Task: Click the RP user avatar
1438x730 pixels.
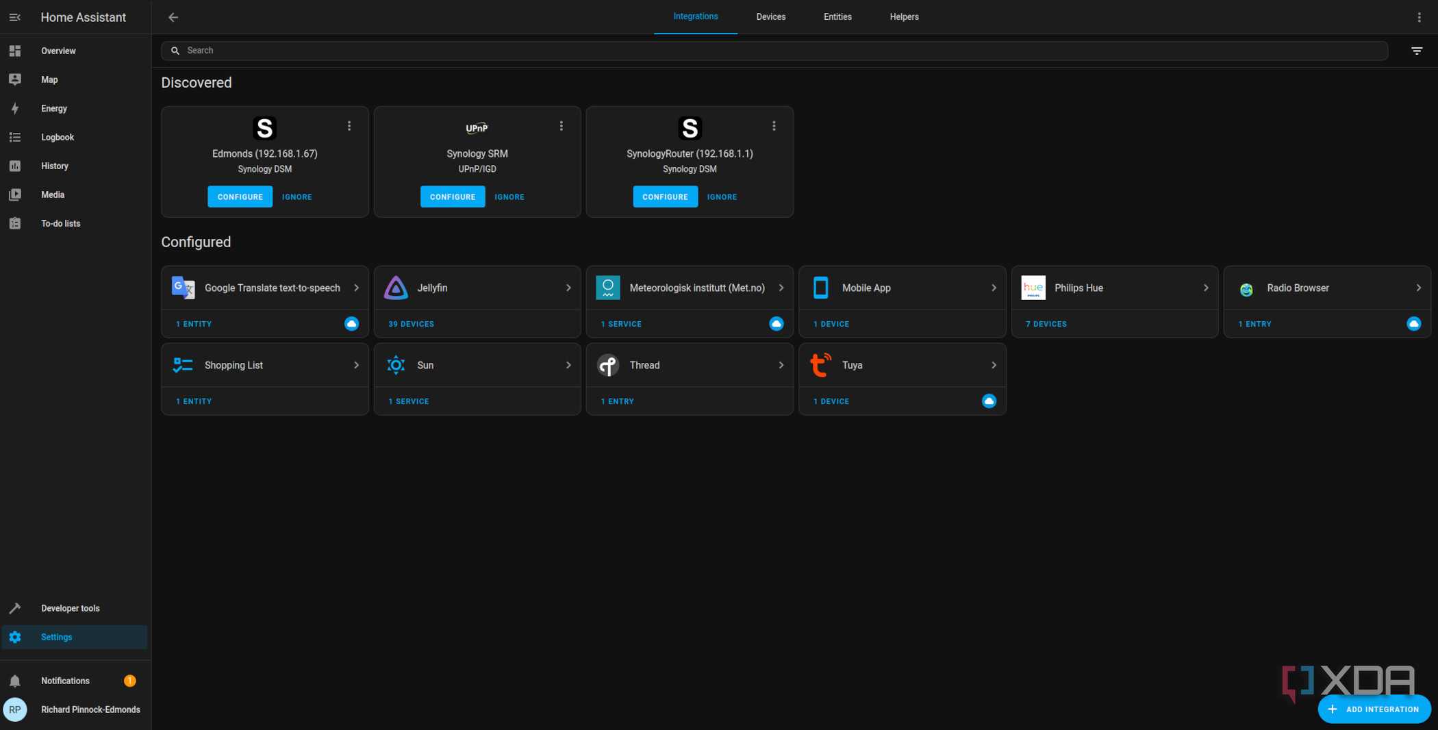Action: tap(15, 709)
